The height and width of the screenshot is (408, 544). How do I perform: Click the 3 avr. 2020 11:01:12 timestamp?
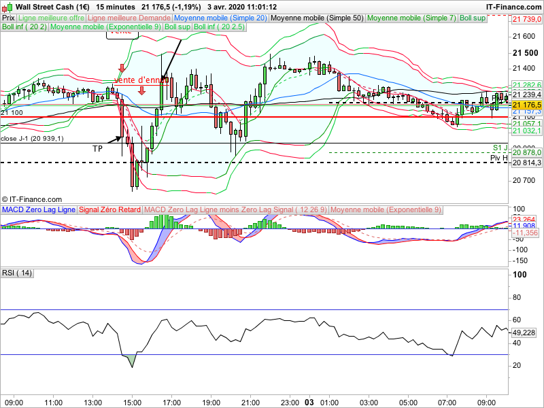coord(242,7)
